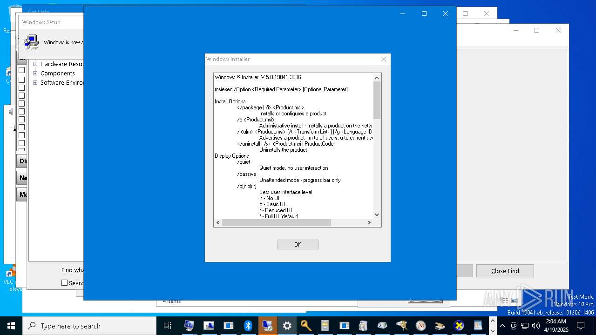Open the network tray icon
596x335 pixels.
[x=525, y=326]
